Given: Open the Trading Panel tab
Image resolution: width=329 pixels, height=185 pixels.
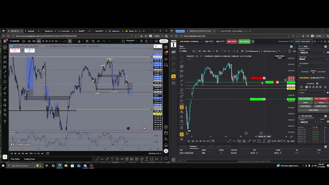Looking at the screenshot, I should (29, 159).
